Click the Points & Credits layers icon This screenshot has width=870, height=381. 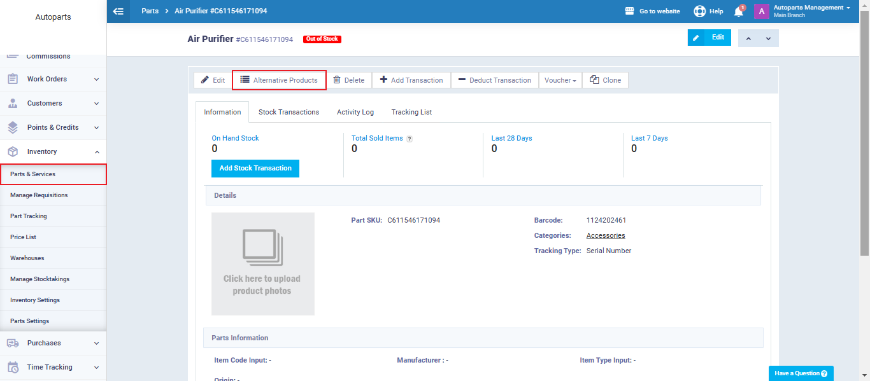click(x=13, y=127)
